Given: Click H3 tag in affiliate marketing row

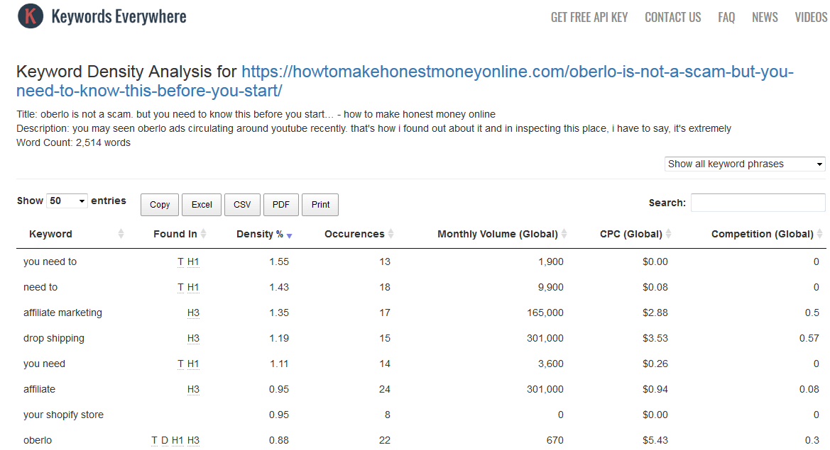Looking at the screenshot, I should coord(193,313).
